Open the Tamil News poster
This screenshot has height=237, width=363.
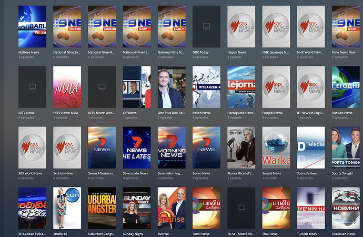coord(207,208)
